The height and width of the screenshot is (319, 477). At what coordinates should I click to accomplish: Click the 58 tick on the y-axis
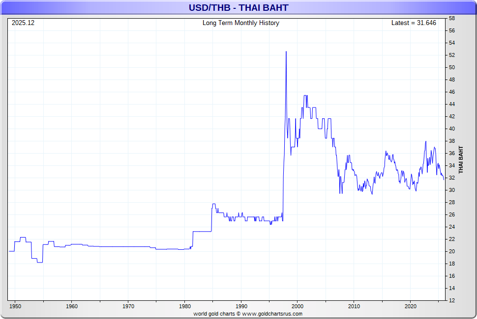point(451,19)
